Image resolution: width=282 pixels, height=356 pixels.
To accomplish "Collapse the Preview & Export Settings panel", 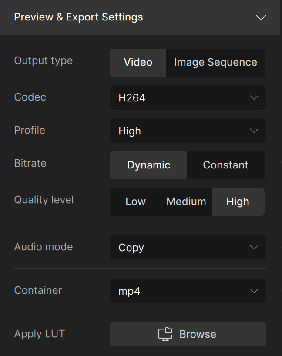I will (x=261, y=17).
